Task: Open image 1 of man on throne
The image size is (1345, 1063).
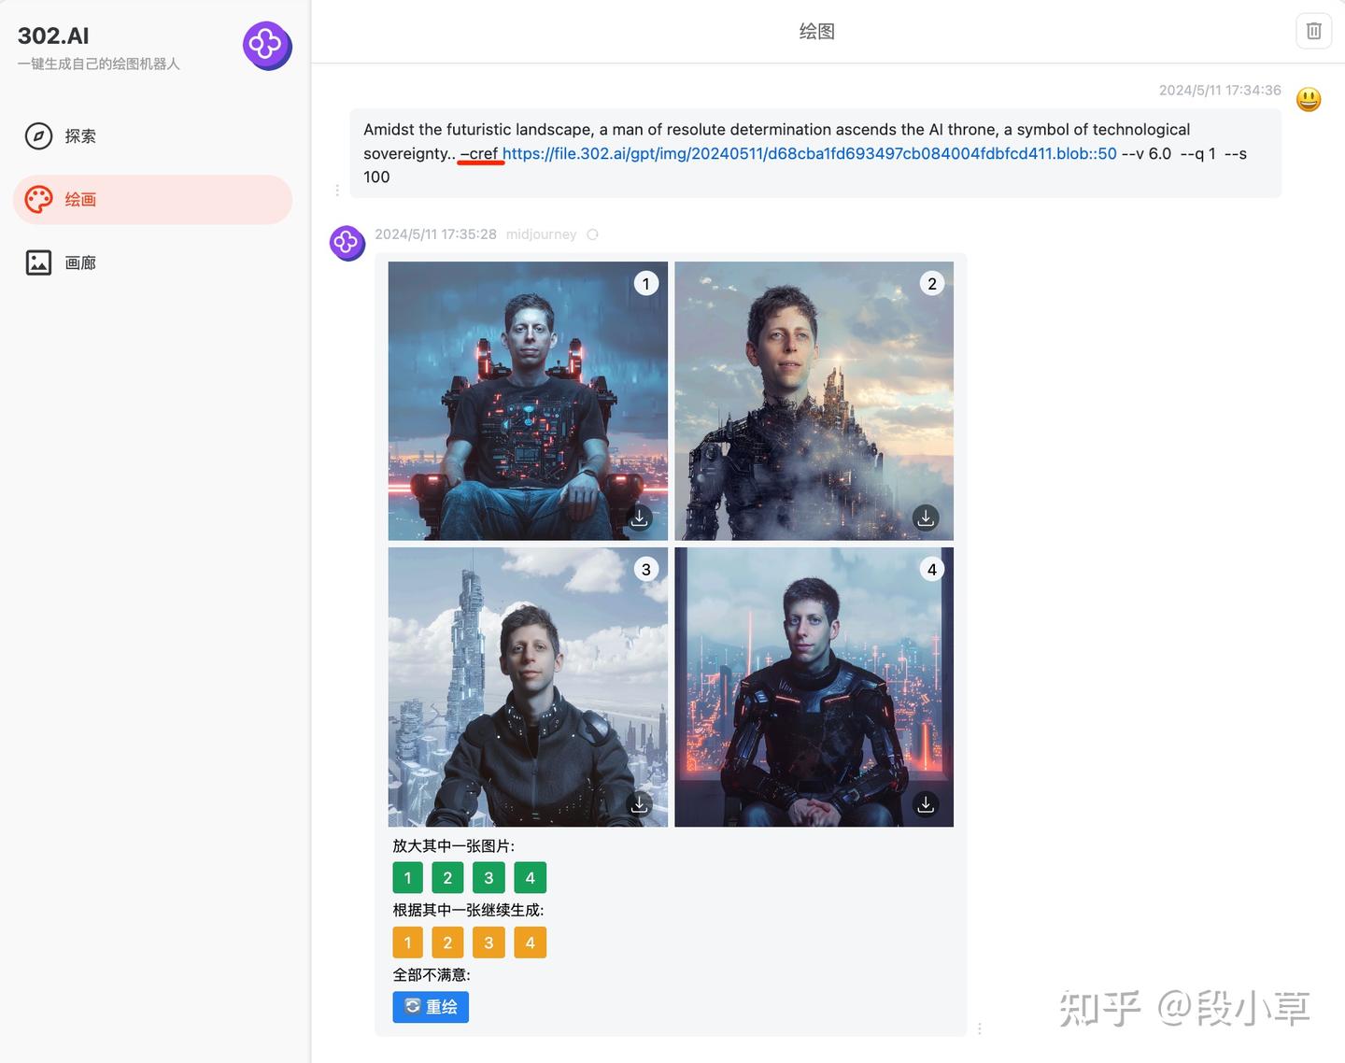Action: (528, 401)
